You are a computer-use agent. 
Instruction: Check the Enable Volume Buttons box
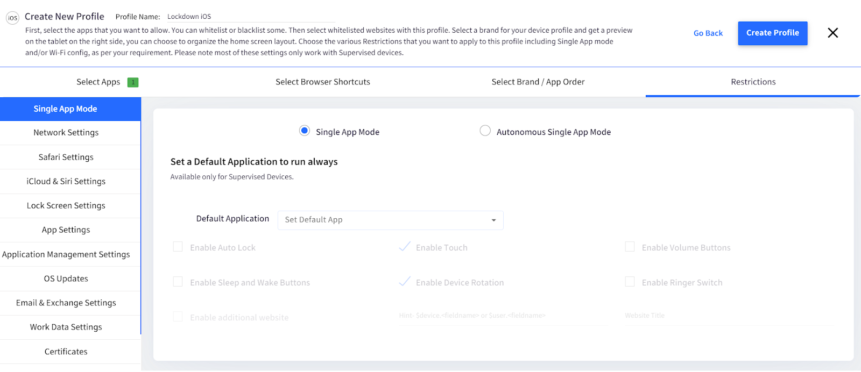630,247
